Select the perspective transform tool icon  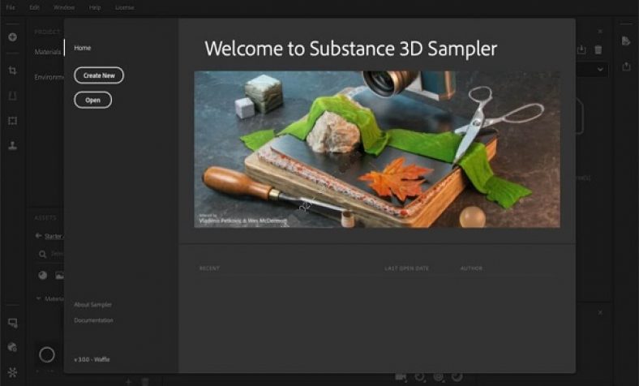[13, 96]
